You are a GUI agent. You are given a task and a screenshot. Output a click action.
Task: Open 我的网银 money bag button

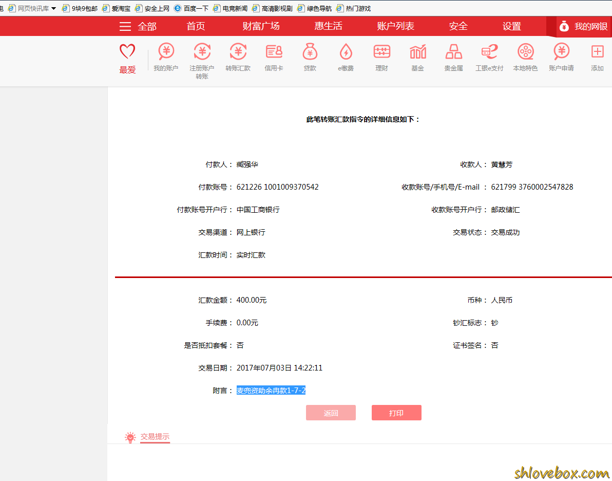point(584,27)
